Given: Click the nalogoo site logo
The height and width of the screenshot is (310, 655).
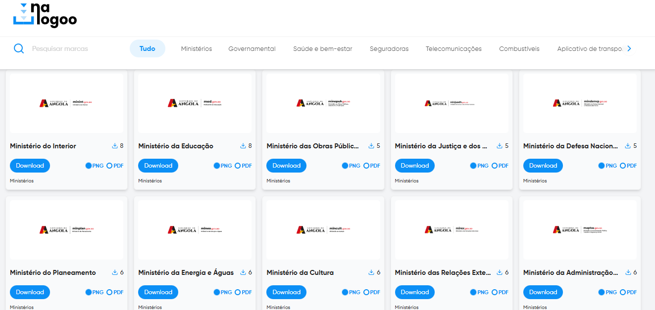Looking at the screenshot, I should coord(45,15).
